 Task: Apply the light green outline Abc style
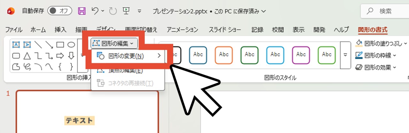327,55
